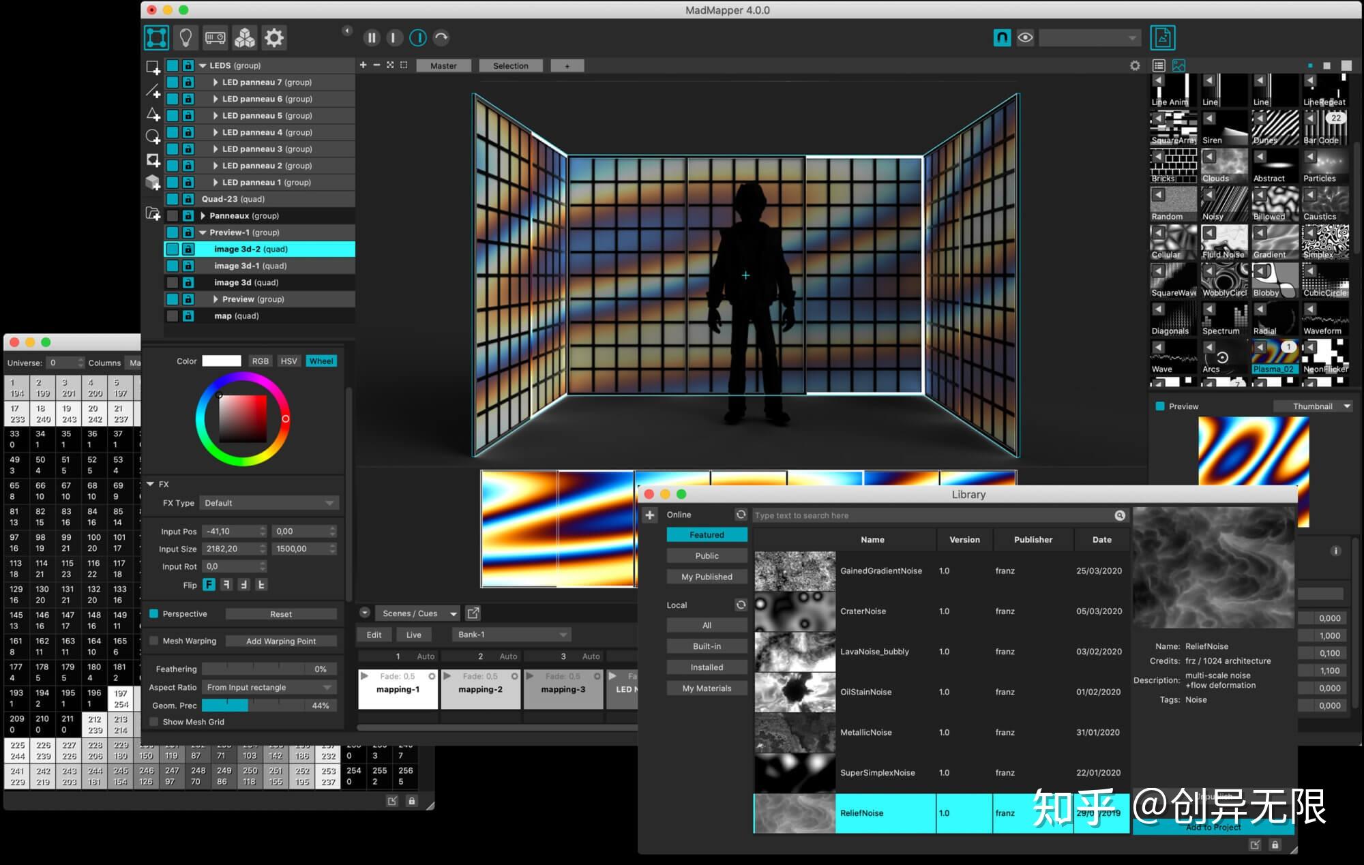1364x865 pixels.
Task: Click Built-in filter in Library
Action: click(x=707, y=646)
